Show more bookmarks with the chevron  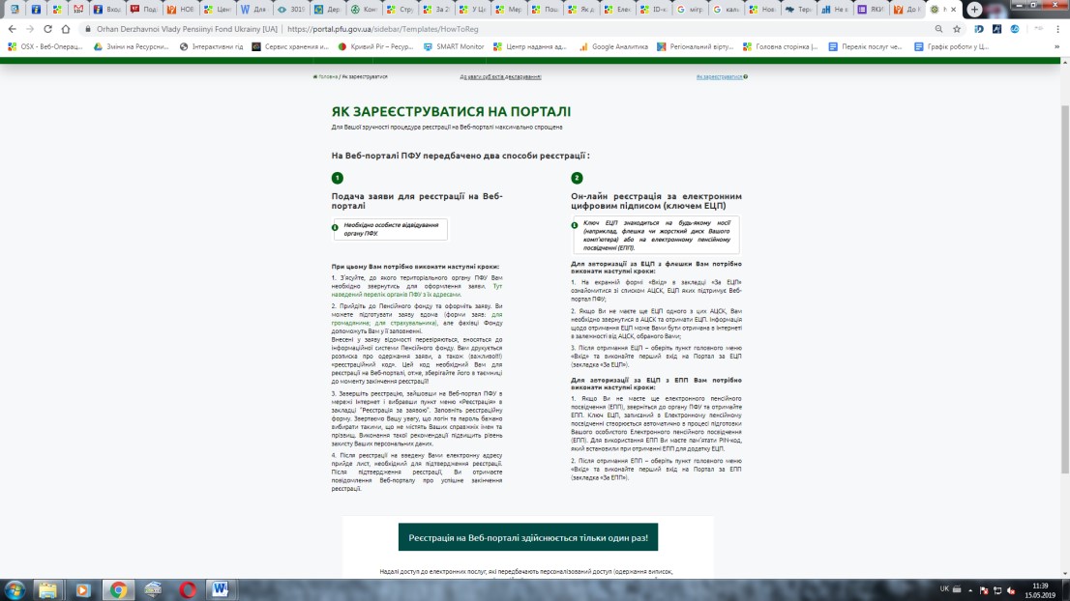tap(1057, 47)
